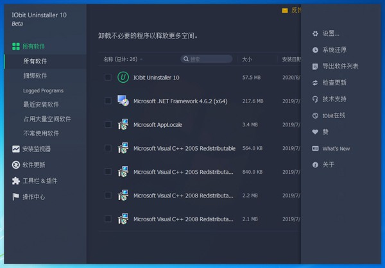Select 占用大量空间软件 in sidebar

(47, 119)
